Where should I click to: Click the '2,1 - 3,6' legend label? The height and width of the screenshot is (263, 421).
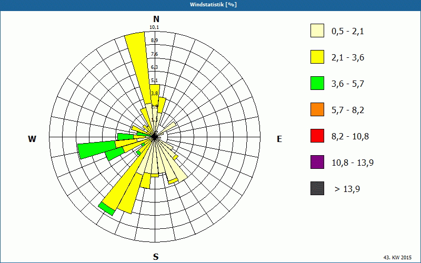click(x=348, y=58)
